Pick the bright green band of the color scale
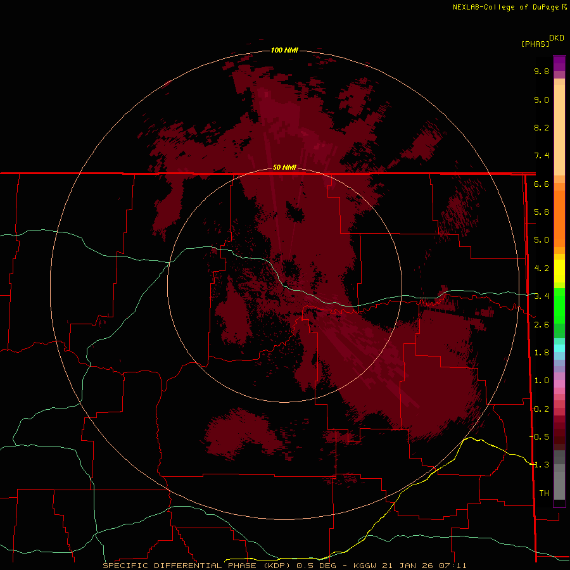This screenshot has height=570, width=570. (559, 305)
